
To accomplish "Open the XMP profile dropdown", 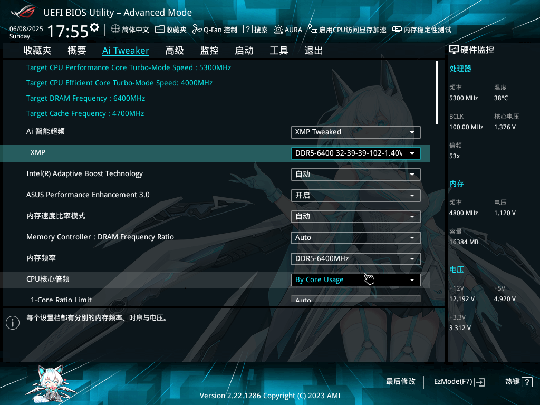I will click(356, 153).
